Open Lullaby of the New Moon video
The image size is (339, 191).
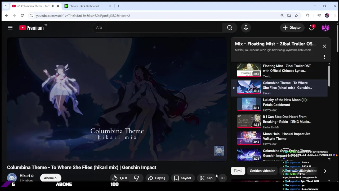pos(279,105)
